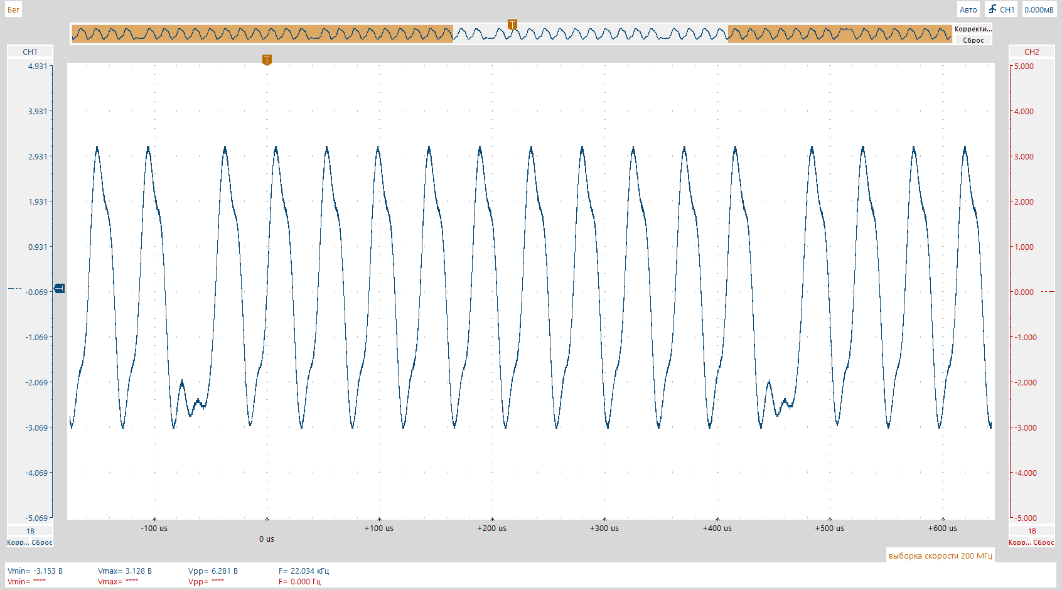Click the right orange region of overview
The height and width of the screenshot is (590, 1062).
840,33
